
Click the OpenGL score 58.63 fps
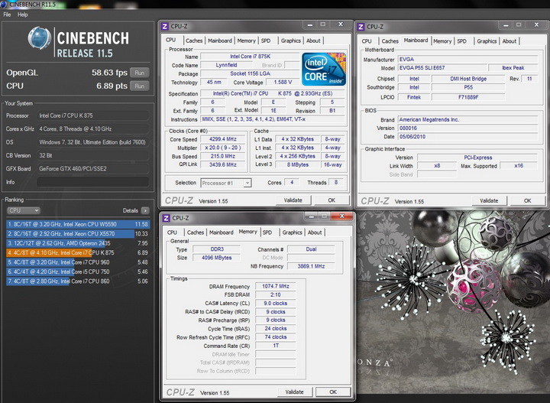tap(109, 73)
